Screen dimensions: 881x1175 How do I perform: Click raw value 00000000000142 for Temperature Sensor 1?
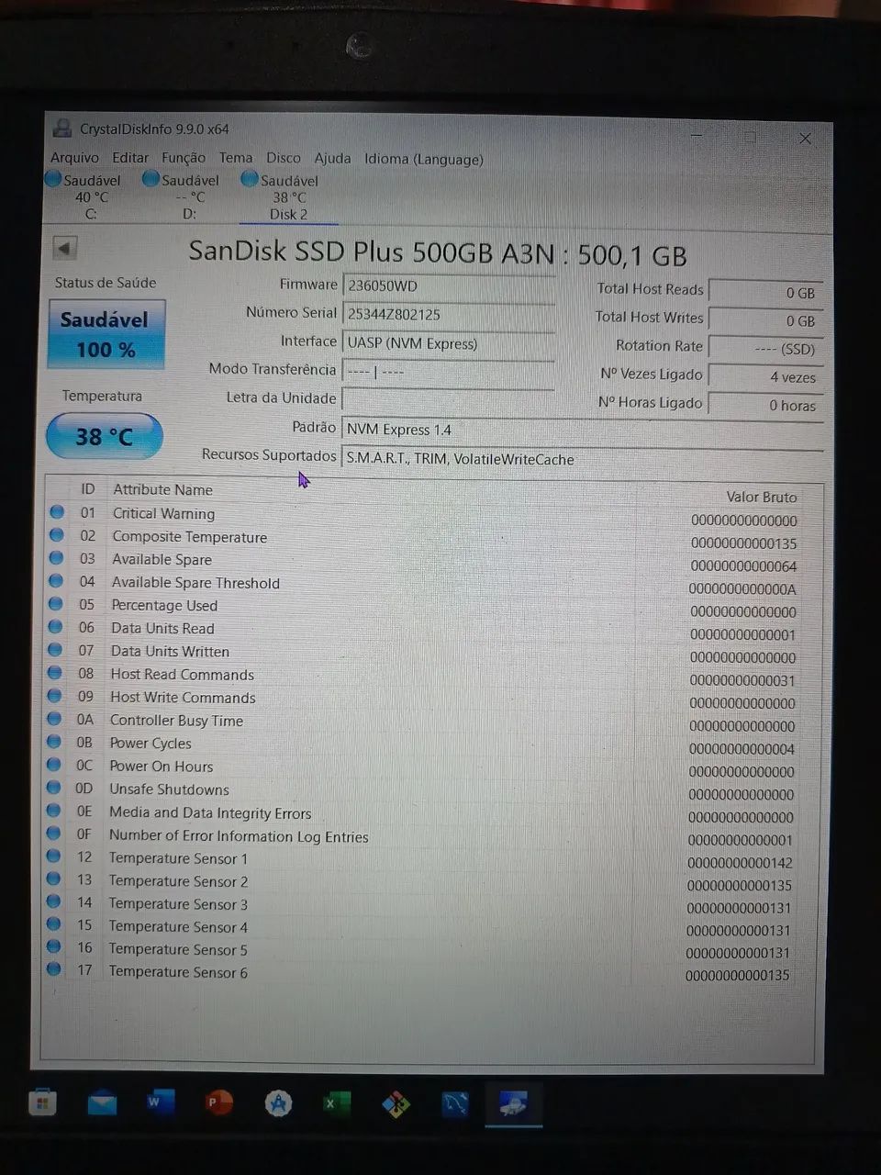click(x=740, y=863)
